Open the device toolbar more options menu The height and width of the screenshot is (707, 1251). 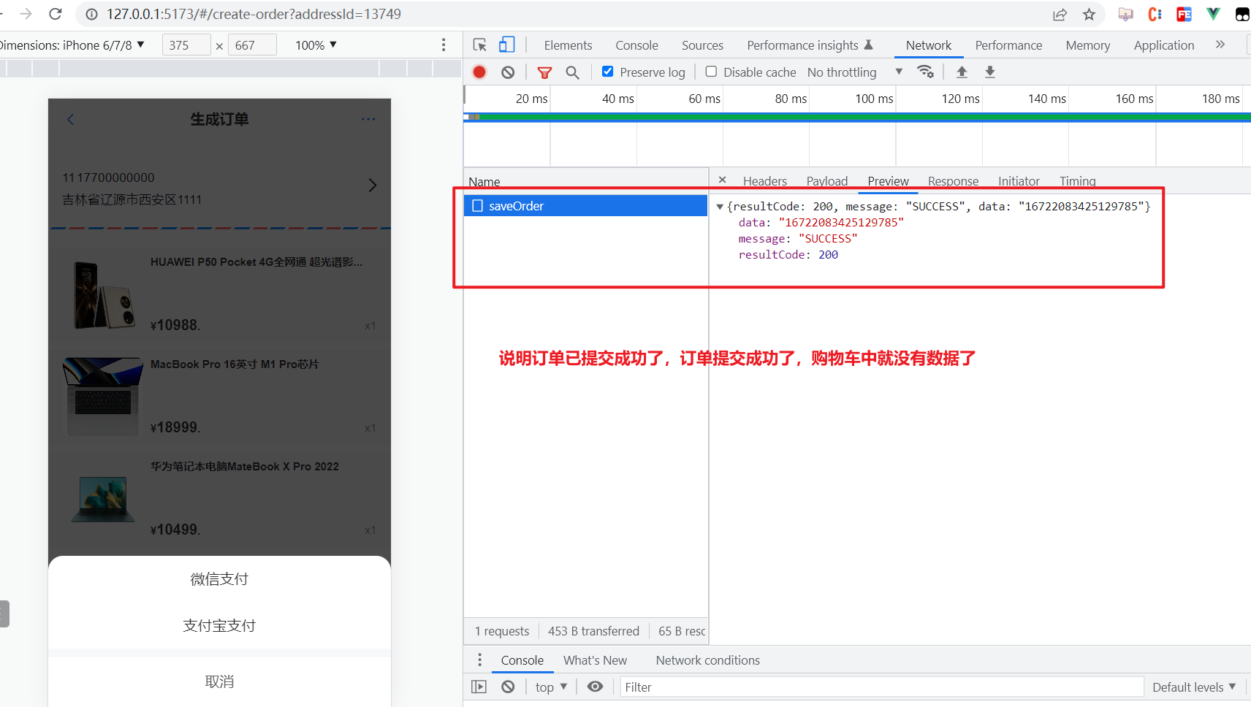click(444, 45)
